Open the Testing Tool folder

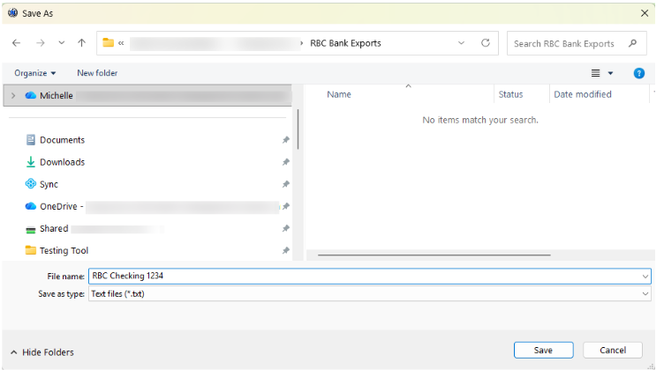57,251
